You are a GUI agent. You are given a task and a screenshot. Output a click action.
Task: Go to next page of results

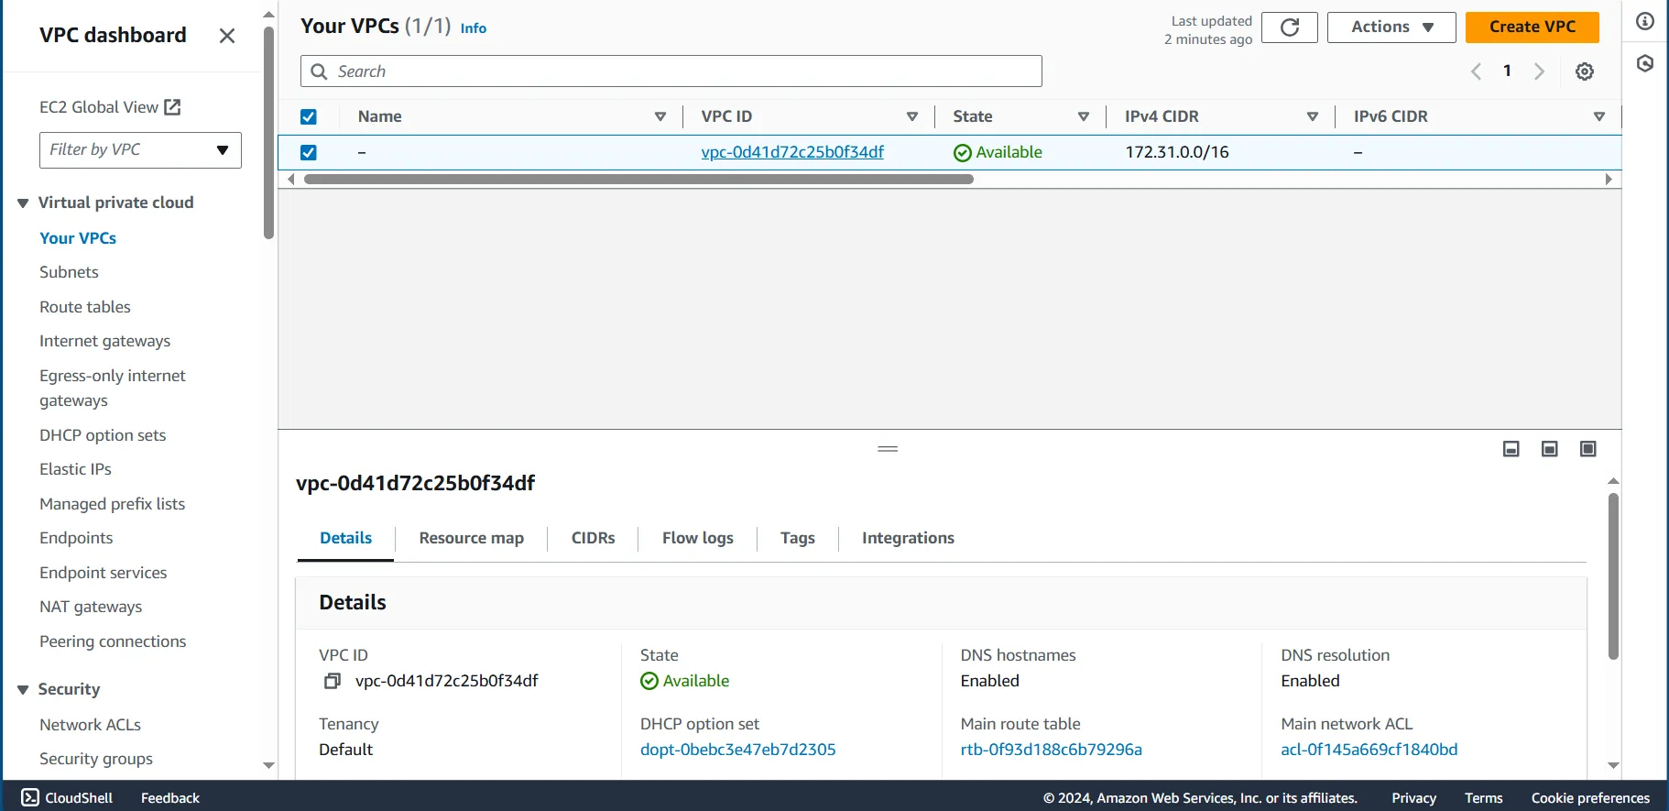(1539, 71)
